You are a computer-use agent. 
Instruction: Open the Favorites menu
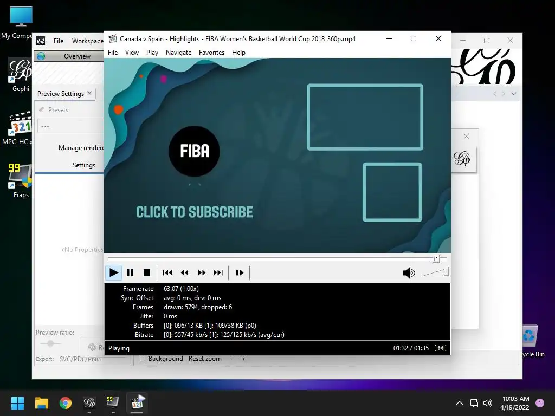(212, 53)
